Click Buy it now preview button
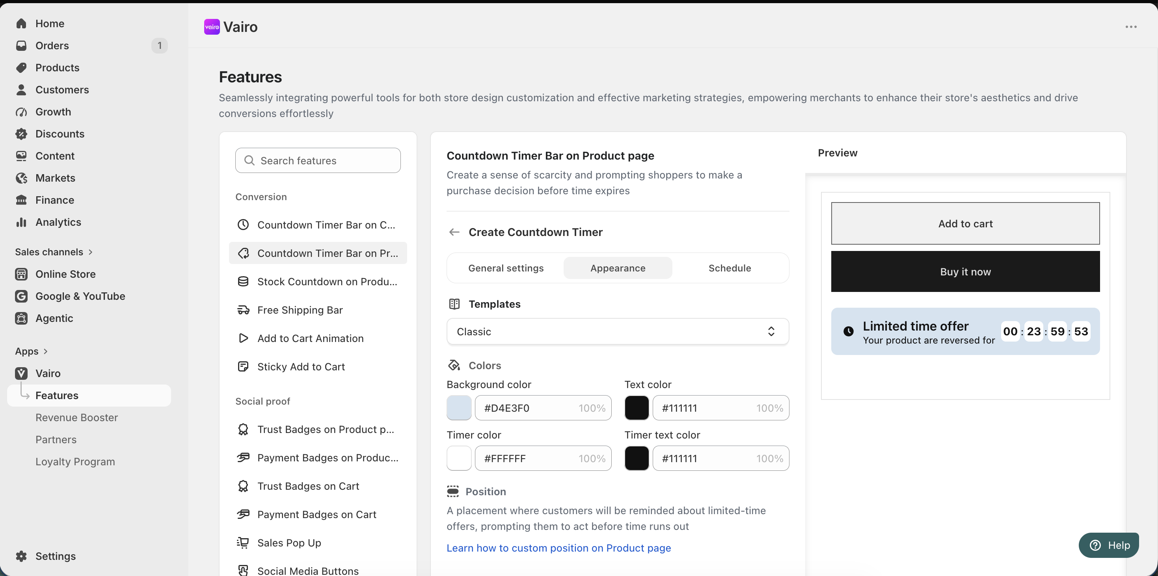This screenshot has height=576, width=1158. (x=965, y=271)
